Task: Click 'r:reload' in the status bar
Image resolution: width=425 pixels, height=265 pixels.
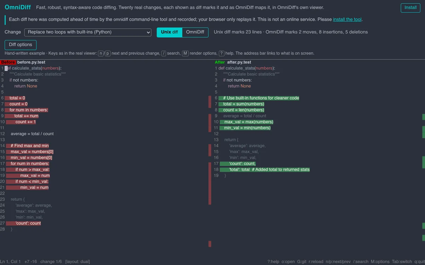Action: 316,261
